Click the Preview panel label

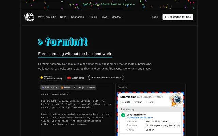tap(122, 87)
